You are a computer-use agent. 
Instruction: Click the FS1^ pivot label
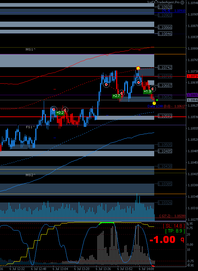[x=30, y=127]
